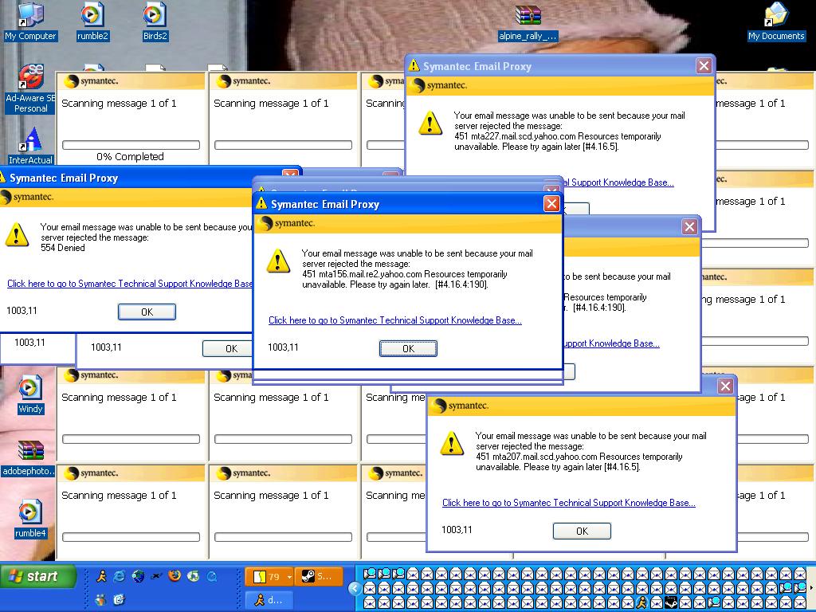Click the '554 Denied' error text
This screenshot has width=816, height=612.
tap(62, 248)
